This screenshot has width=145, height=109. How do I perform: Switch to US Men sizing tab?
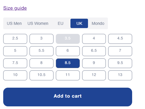tap(14, 23)
